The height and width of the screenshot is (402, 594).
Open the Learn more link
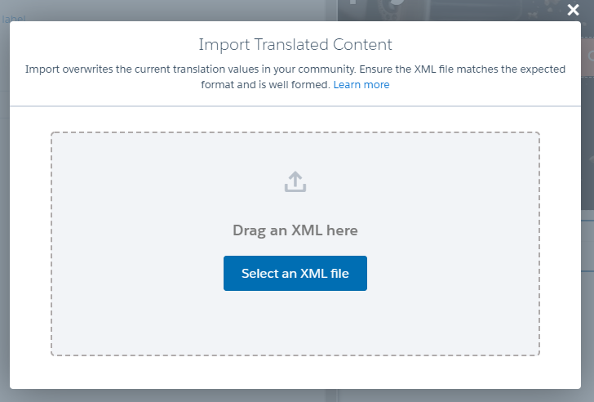pos(361,85)
